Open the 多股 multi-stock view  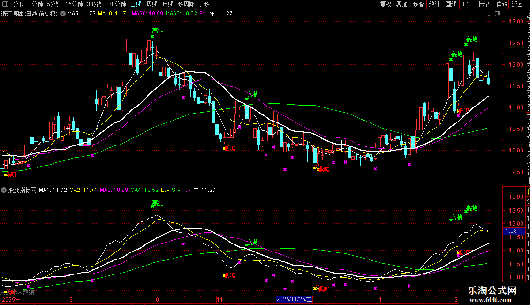418,4
